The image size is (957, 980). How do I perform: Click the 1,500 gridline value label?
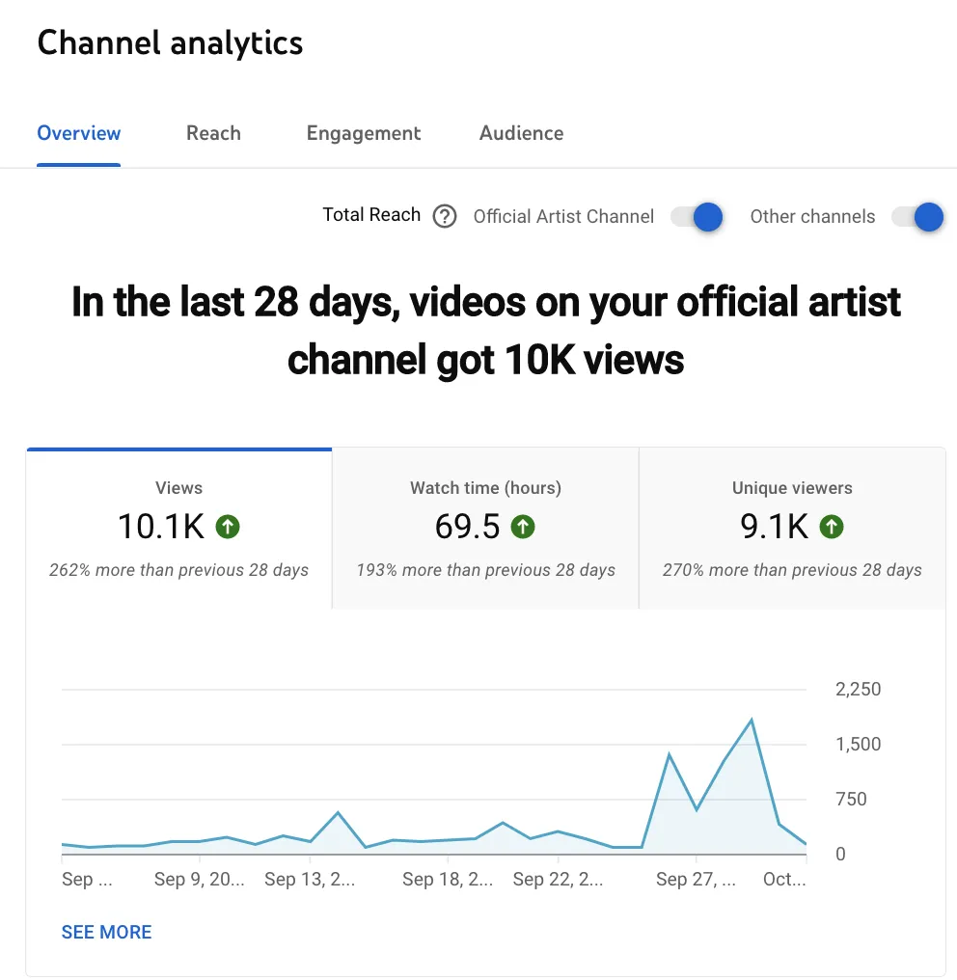[859, 744]
